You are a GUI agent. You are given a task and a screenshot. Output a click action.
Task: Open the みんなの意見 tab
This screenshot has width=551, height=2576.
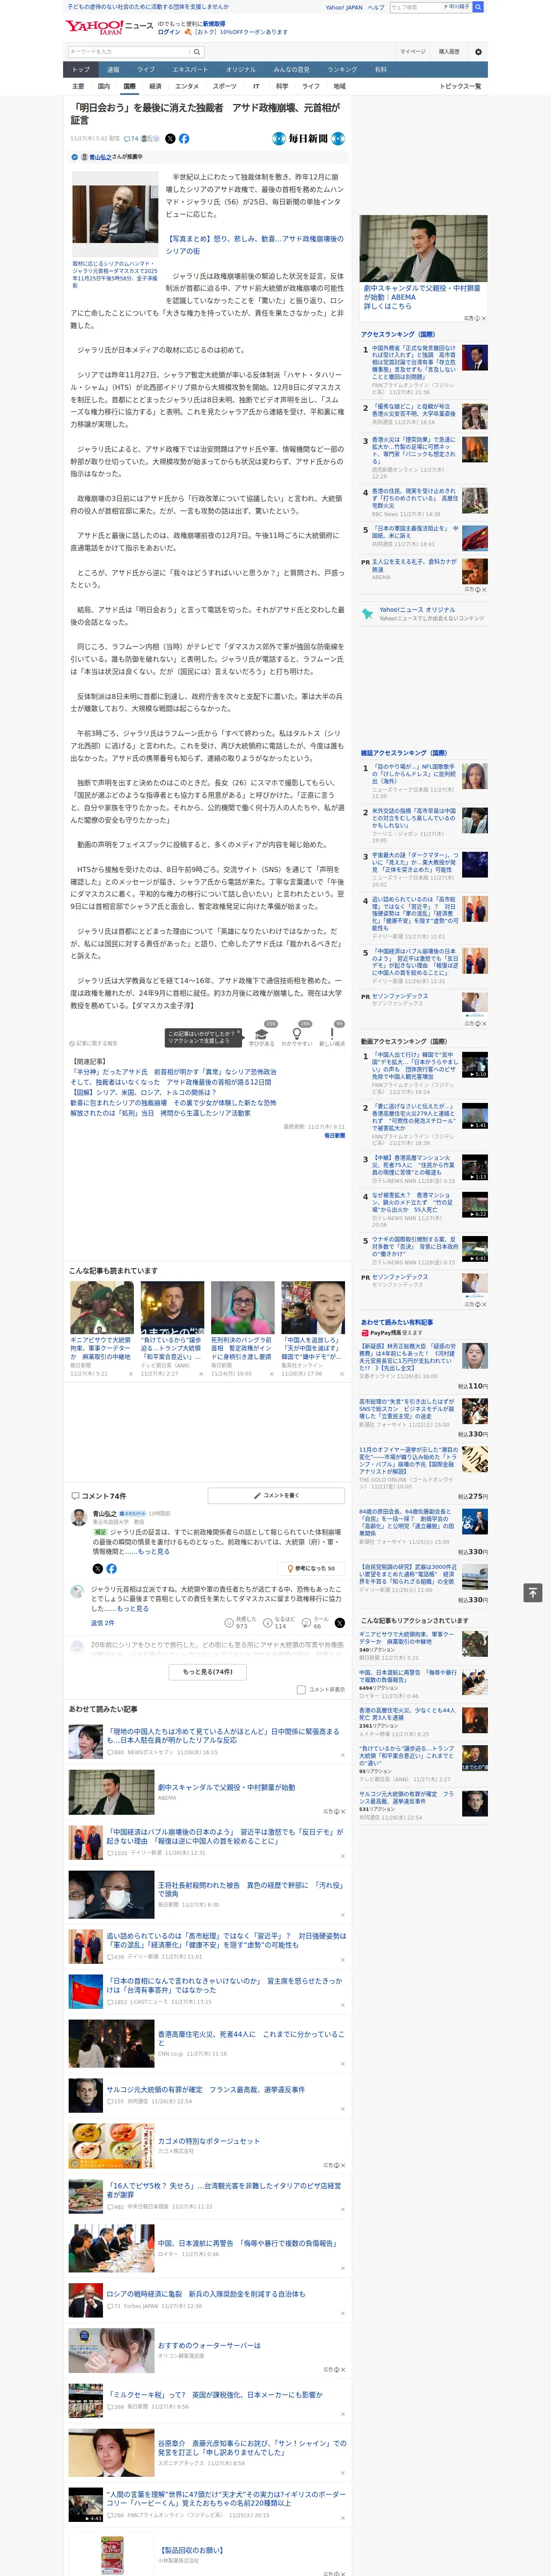(292, 70)
